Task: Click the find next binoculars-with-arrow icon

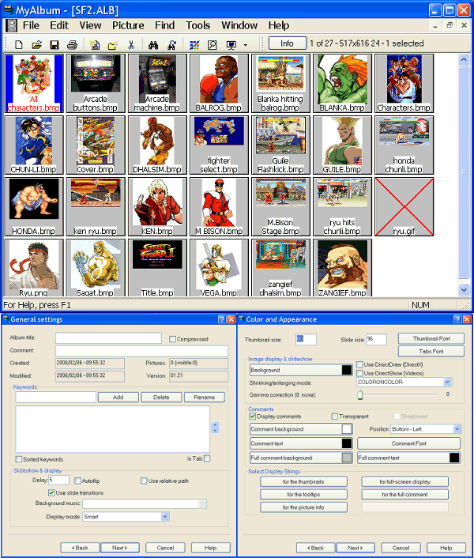Action: point(171,45)
